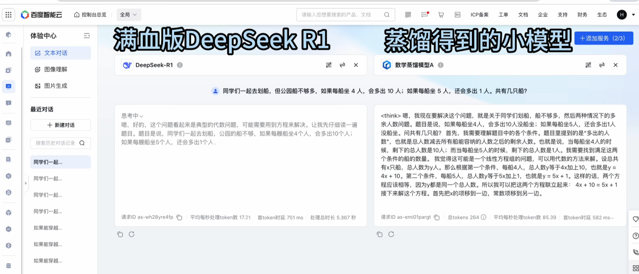Switch model with DeepSeek-R1 swap icon
This screenshot has width=639, height=274.
(x=342, y=65)
